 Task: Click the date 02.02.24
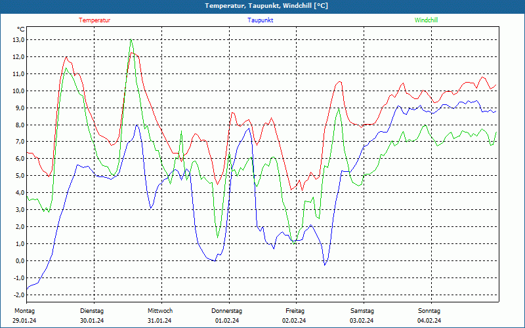(294, 321)
